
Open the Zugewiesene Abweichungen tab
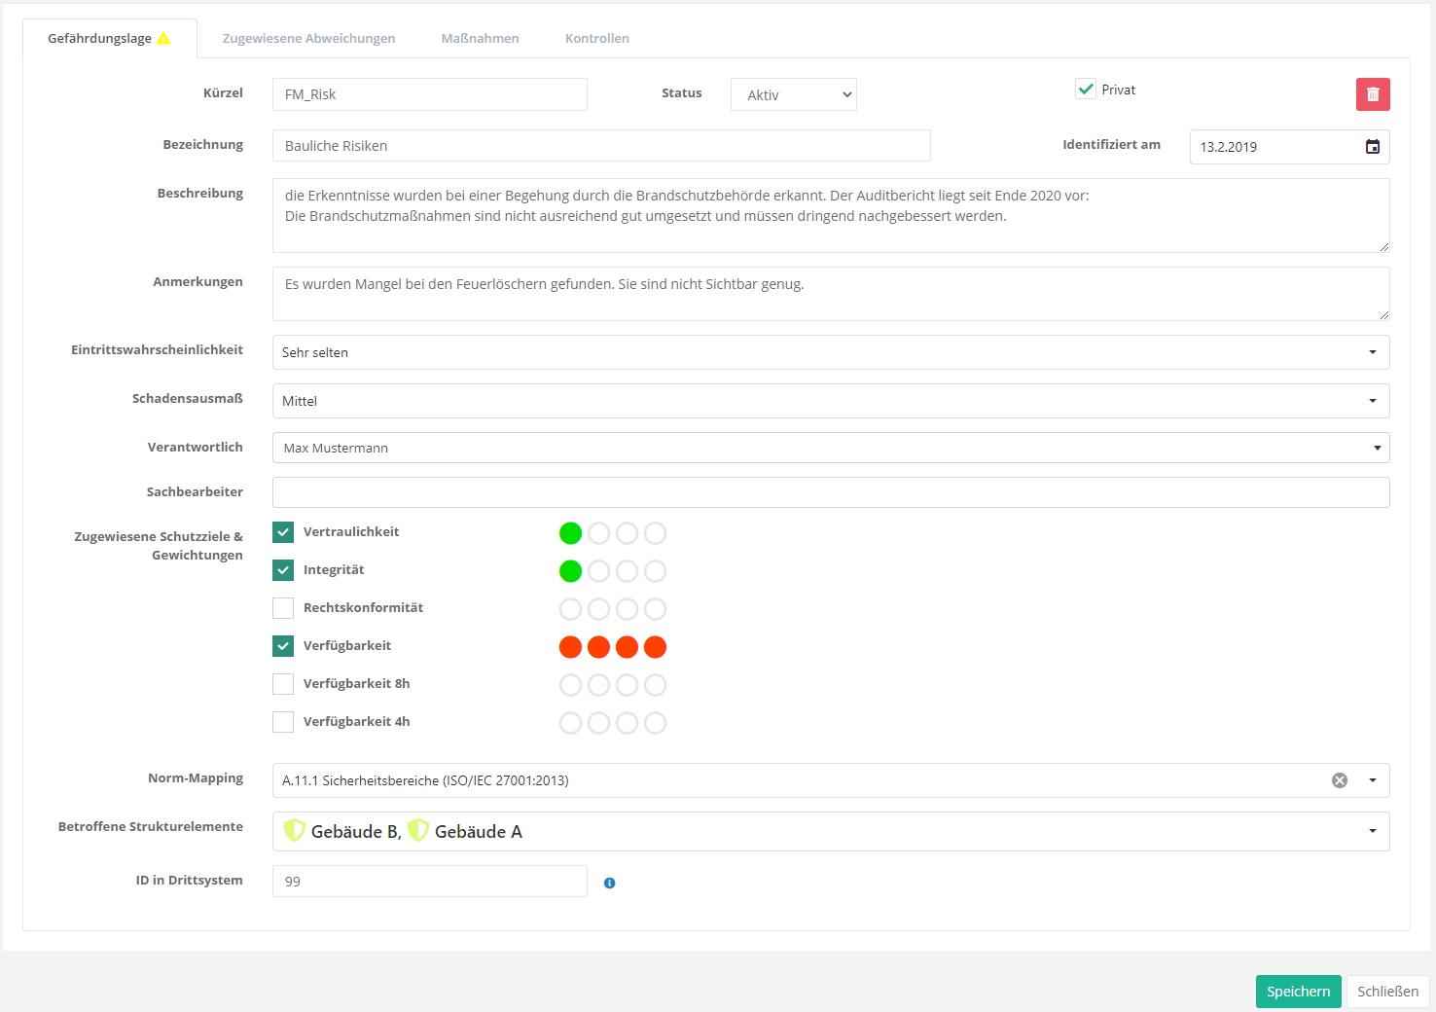(x=308, y=39)
